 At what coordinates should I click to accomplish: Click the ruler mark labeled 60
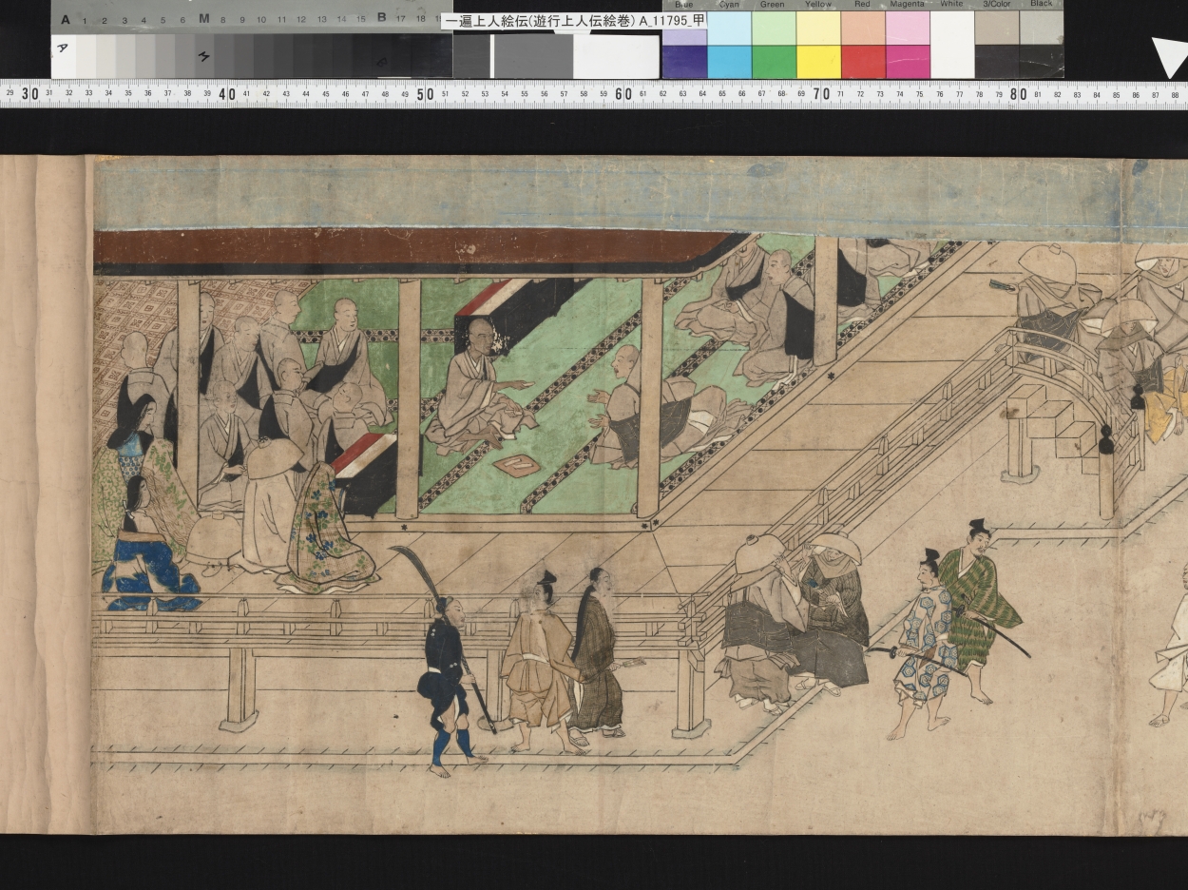click(623, 93)
